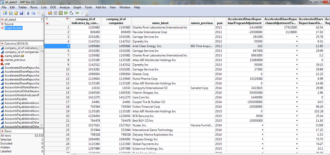Click the Fit Y by X toolbar icon

(x=71, y=13)
